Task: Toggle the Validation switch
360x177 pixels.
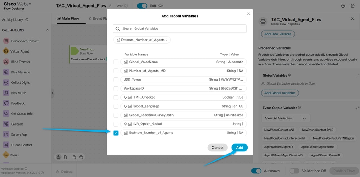Action: point(294,171)
